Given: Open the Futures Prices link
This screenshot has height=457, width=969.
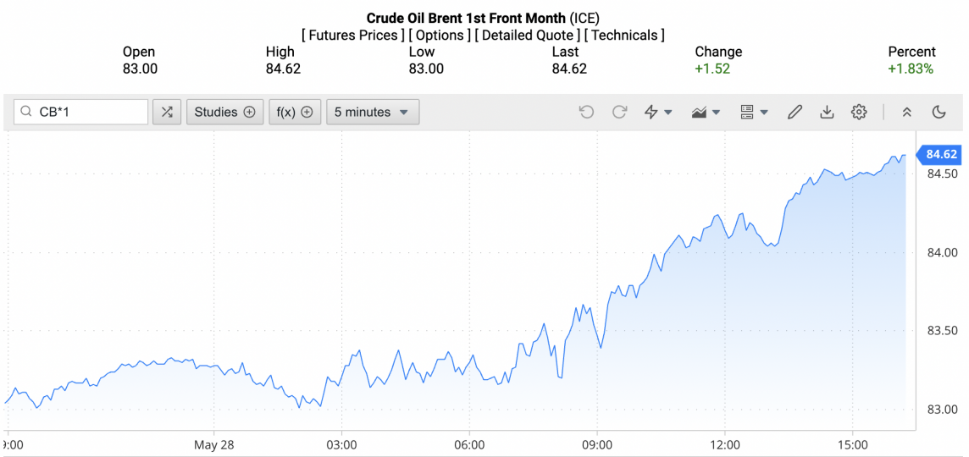Looking at the screenshot, I should (351, 36).
